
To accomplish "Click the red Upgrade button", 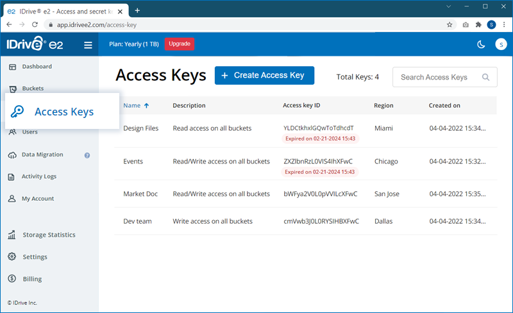I will [x=180, y=44].
